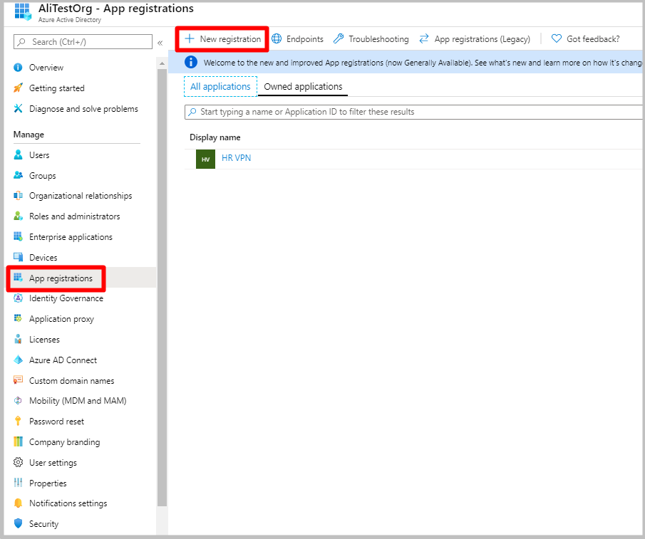Screen dimensions: 645x539
Task: Click the Licenses icon
Action: [x=18, y=340]
